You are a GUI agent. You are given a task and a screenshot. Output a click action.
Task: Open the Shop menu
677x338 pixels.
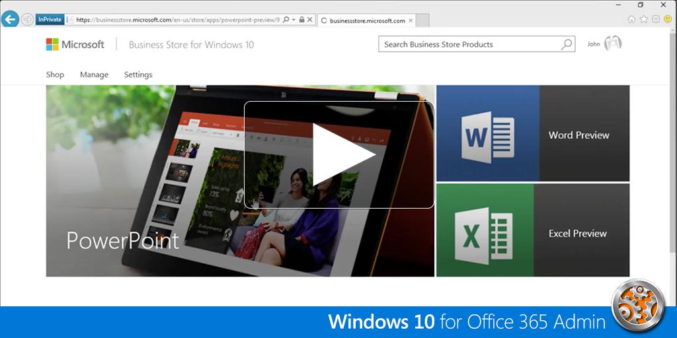point(55,75)
